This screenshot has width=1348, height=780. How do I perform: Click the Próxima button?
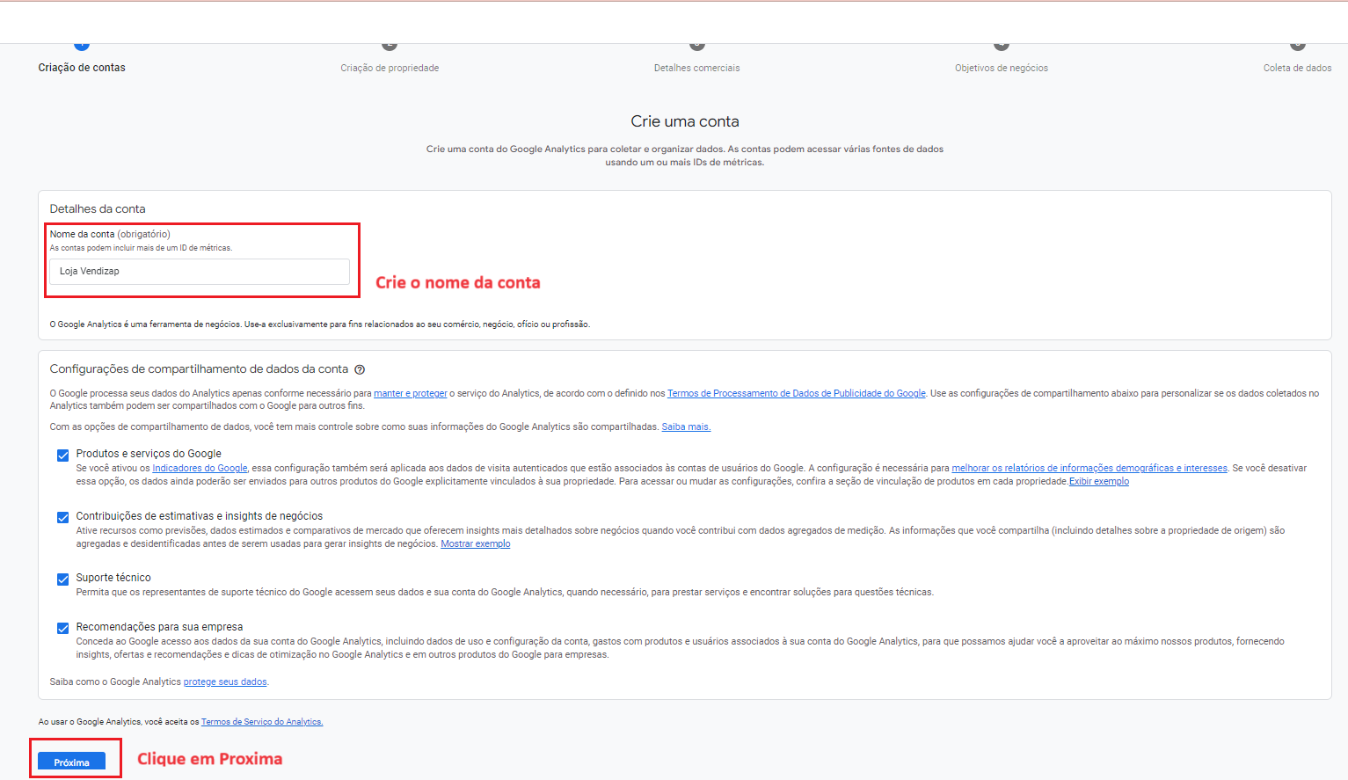71,762
